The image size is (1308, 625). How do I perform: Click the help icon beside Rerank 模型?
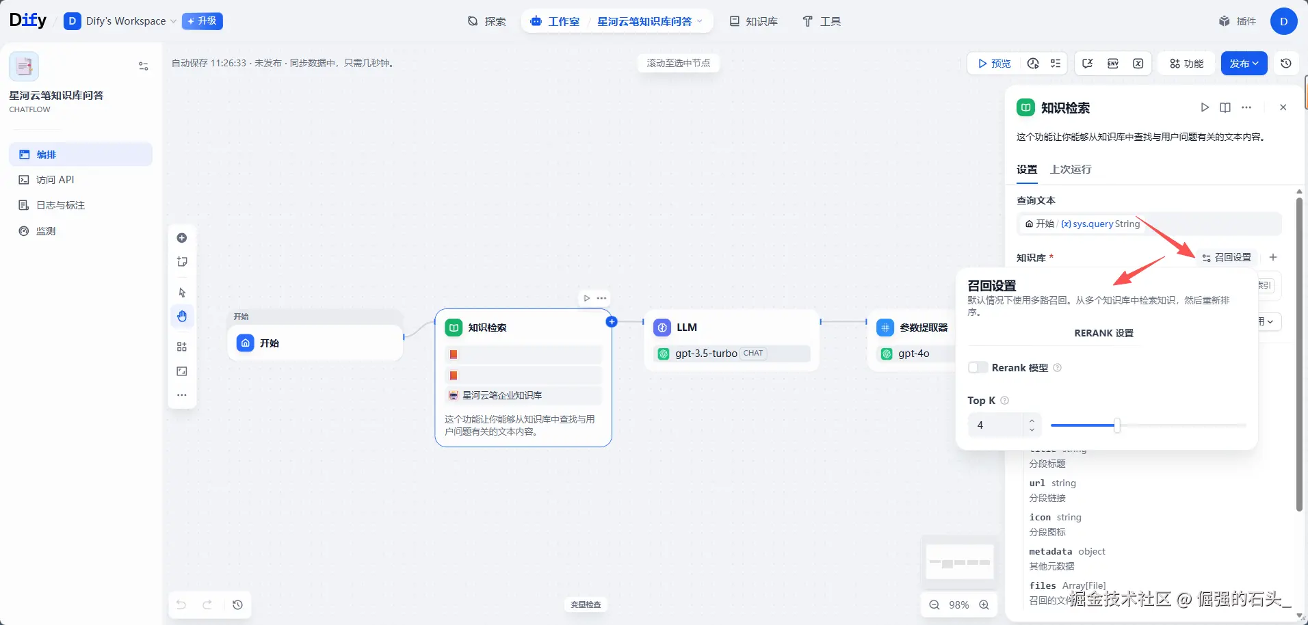pyautogui.click(x=1058, y=368)
